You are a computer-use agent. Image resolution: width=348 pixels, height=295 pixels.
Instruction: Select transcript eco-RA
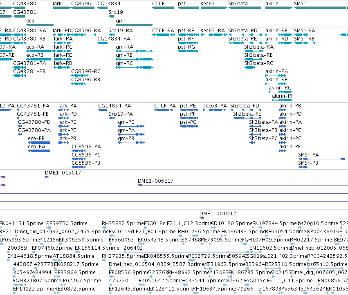coord(35,47)
